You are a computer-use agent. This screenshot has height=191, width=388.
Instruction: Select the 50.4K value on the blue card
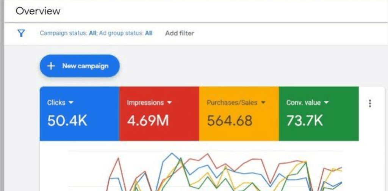(67, 120)
